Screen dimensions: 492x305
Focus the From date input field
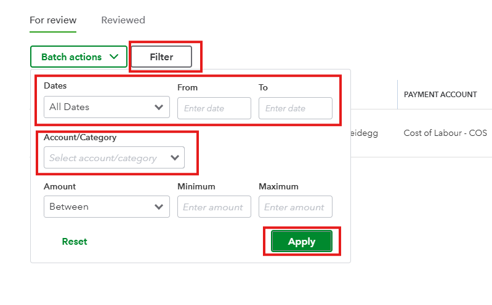point(214,108)
